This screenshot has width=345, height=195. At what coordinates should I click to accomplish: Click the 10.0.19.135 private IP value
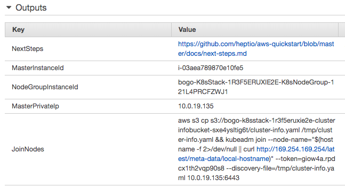click(x=196, y=106)
